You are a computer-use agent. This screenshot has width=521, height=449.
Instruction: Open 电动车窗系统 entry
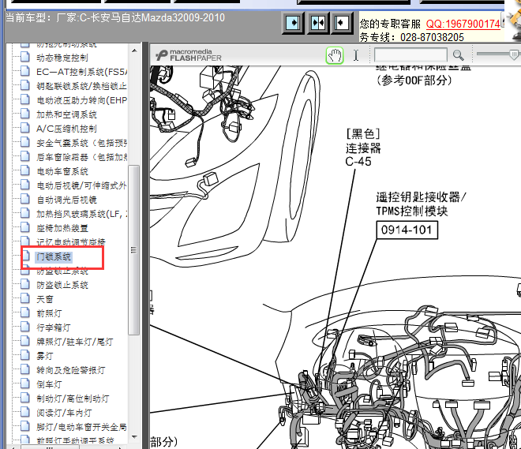[62, 172]
